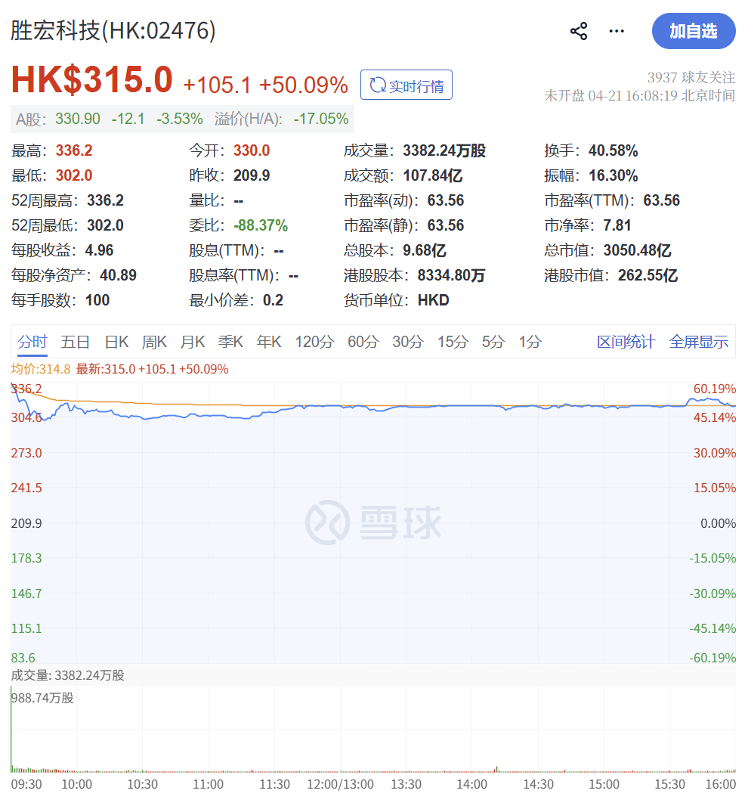This screenshot has width=748, height=806.
Task: Click the 每股收益 4.96 value
Action: (x=99, y=250)
